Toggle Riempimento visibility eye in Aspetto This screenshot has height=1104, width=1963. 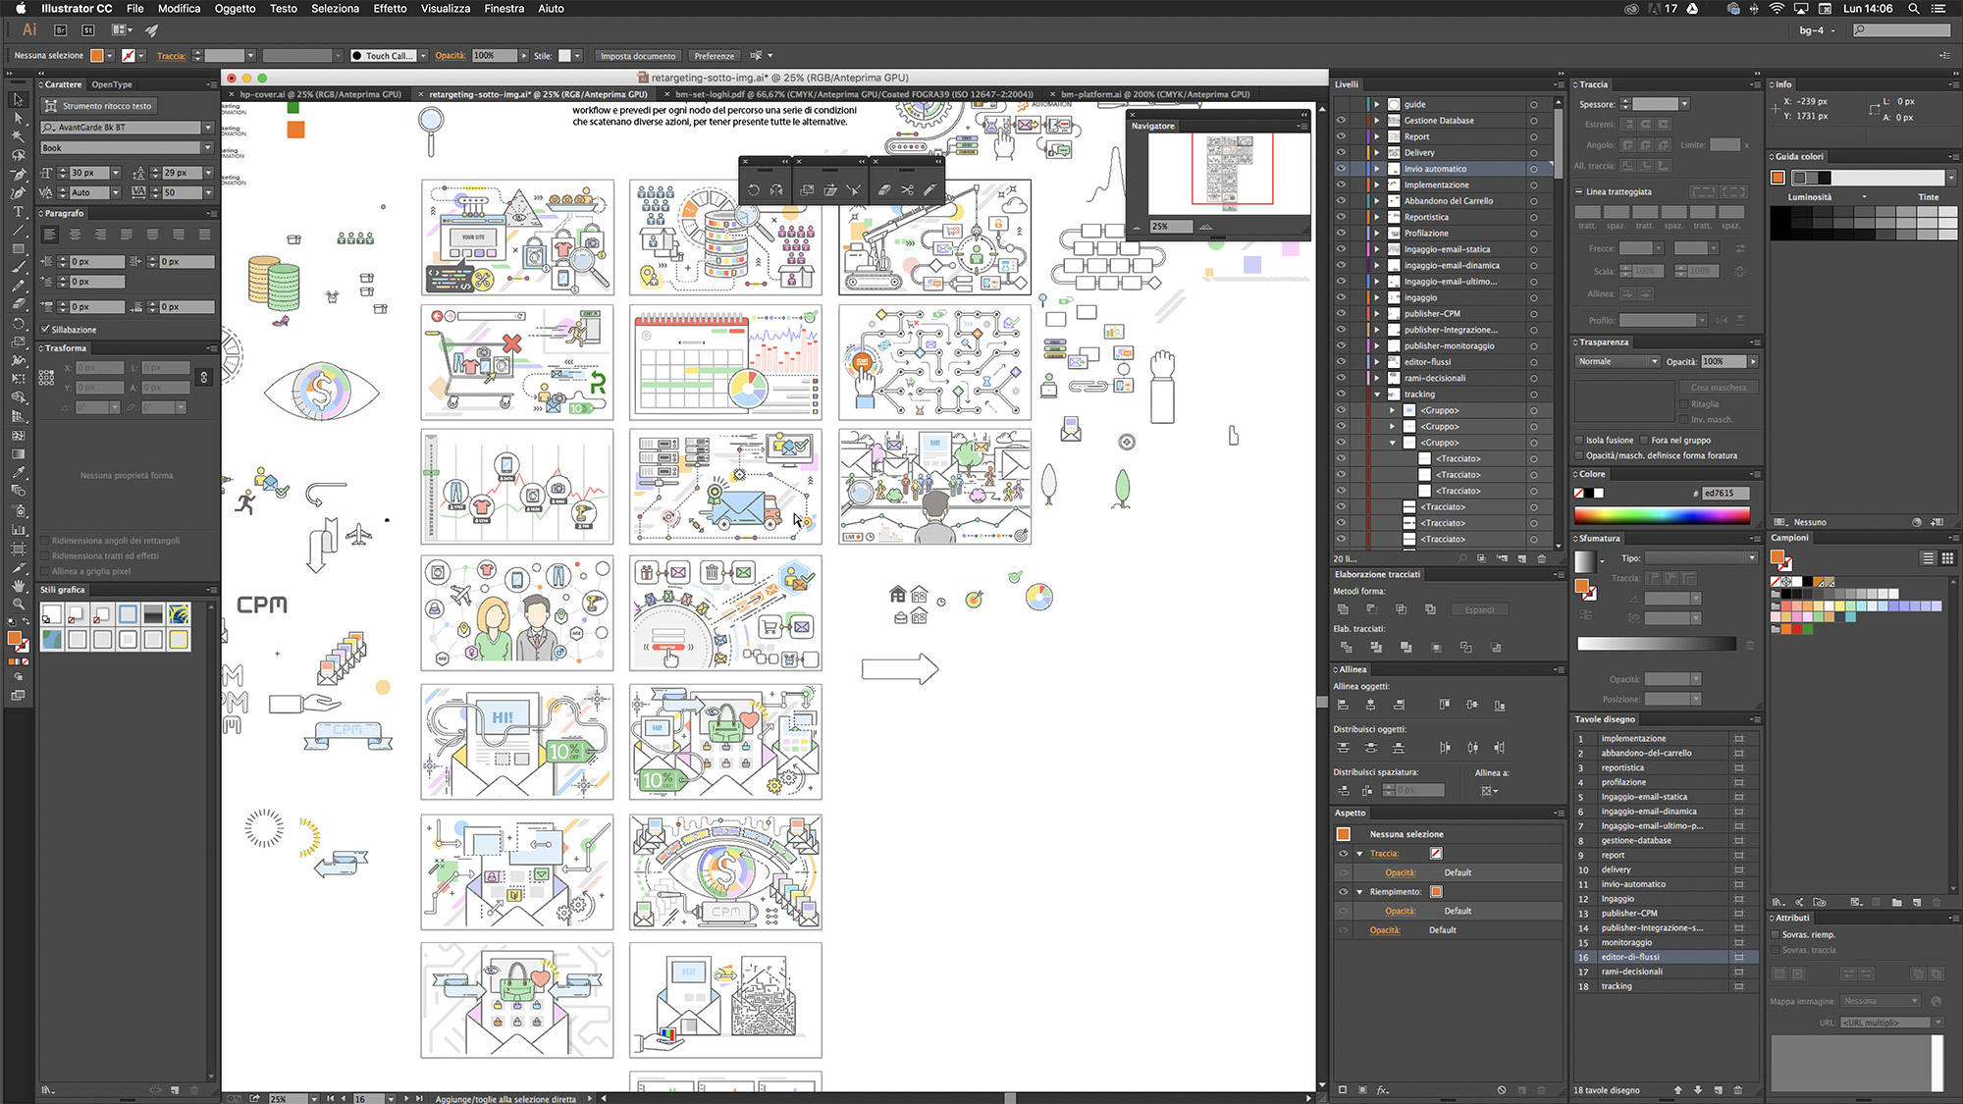(1343, 891)
